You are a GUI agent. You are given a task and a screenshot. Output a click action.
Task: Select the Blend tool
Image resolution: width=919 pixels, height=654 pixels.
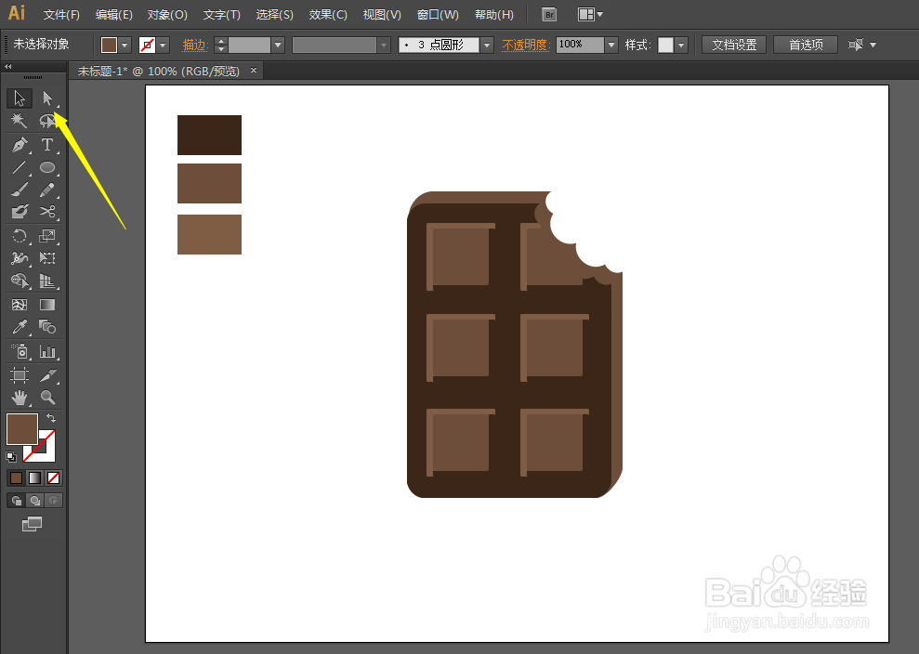click(x=47, y=326)
